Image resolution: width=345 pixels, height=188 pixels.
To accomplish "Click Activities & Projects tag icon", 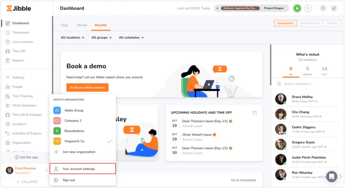I will pyautogui.click(x=8, y=133).
